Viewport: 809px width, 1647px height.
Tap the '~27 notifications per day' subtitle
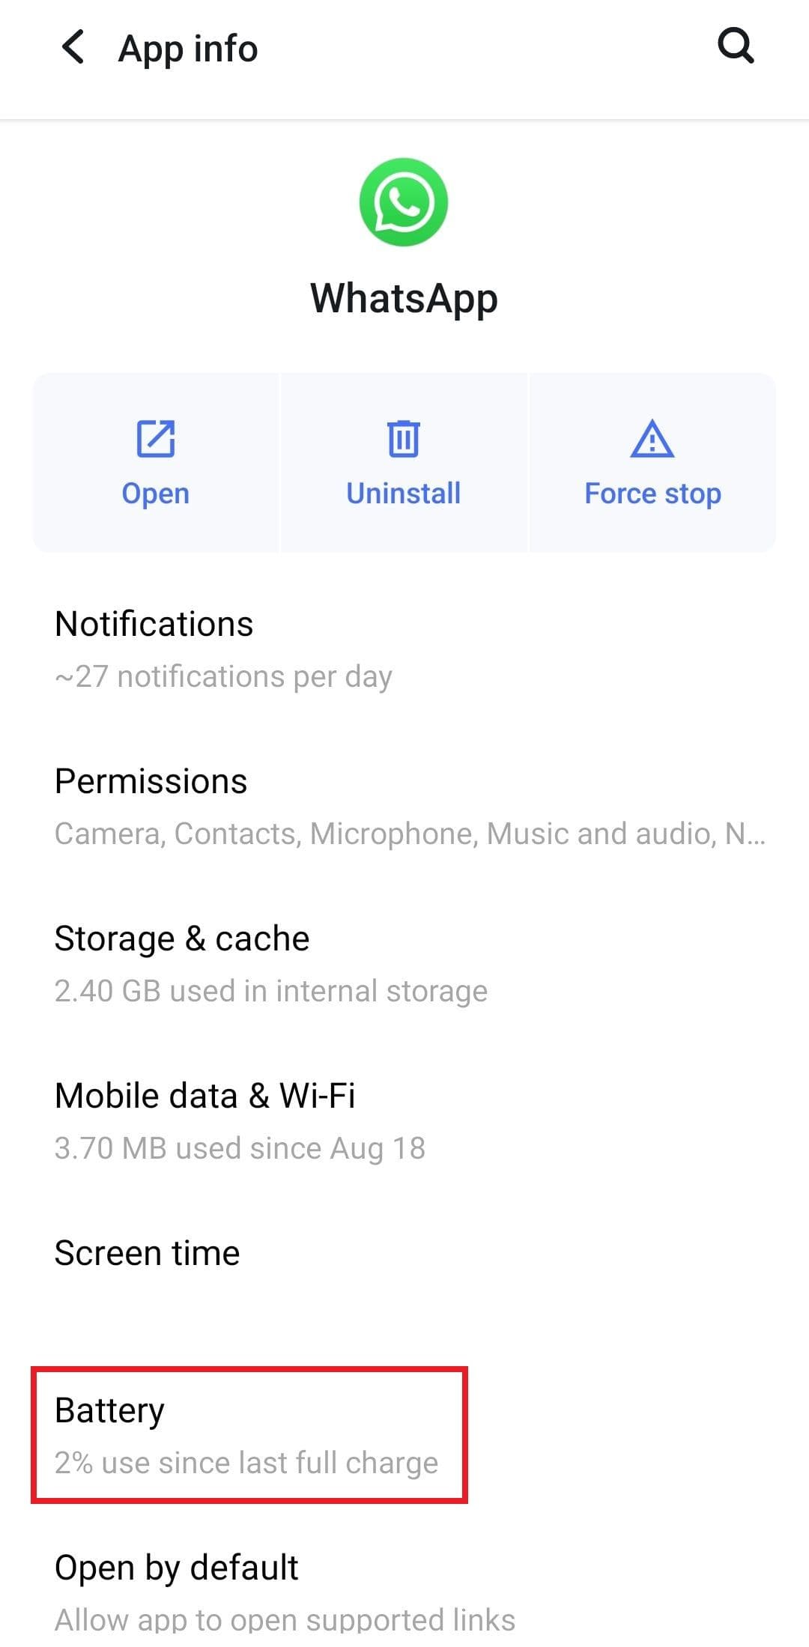tap(223, 676)
